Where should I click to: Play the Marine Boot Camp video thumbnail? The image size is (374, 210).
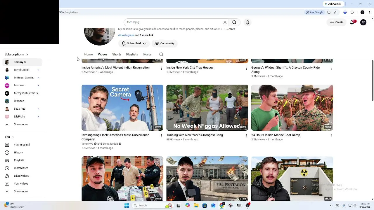[292, 108]
